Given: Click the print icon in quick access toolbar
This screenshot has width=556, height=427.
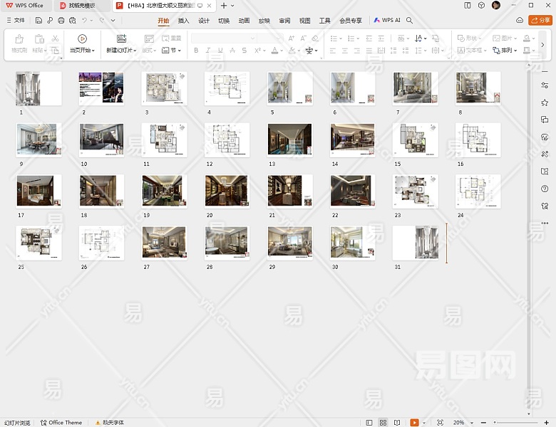Looking at the screenshot, I should pos(61,21).
